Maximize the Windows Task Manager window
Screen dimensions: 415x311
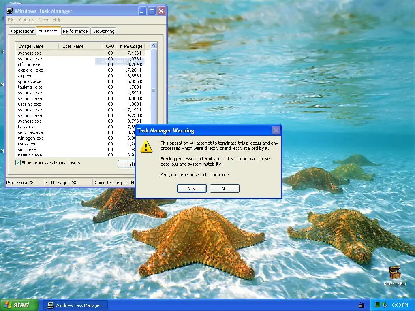152,11
